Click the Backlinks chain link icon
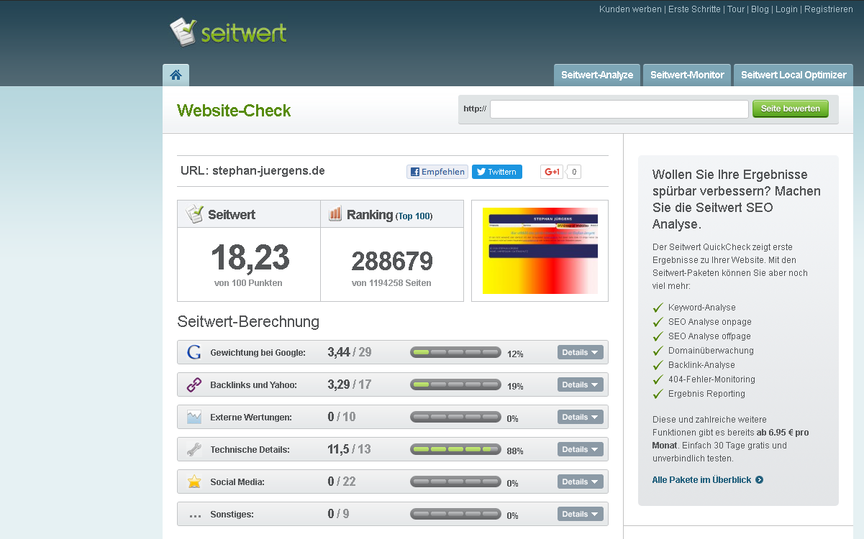864x539 pixels. (x=194, y=384)
